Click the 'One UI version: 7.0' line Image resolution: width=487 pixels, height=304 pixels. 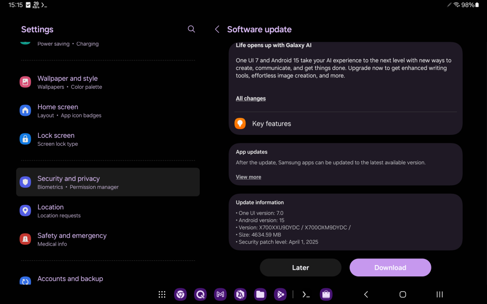click(260, 213)
